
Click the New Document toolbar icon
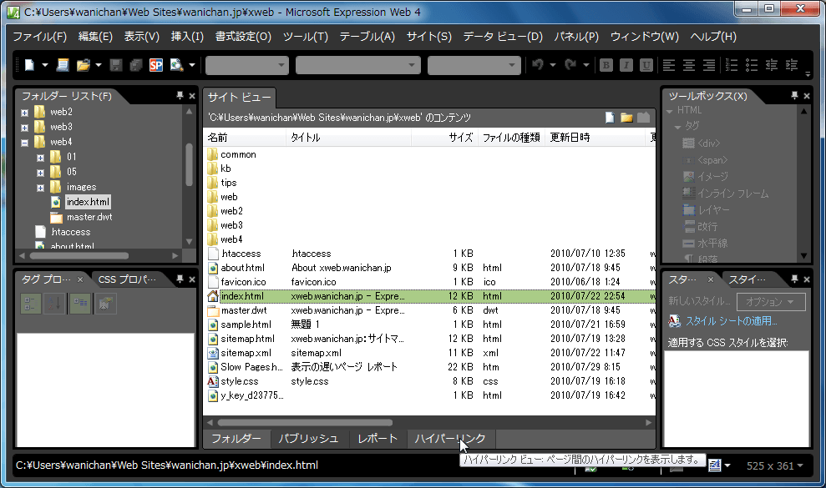29,65
